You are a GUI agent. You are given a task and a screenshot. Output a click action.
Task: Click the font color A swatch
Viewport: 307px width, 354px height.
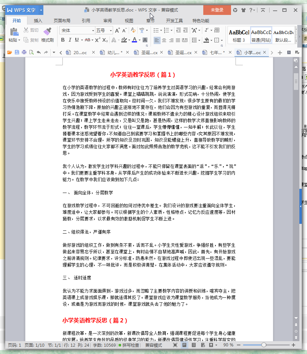click(x=135, y=40)
